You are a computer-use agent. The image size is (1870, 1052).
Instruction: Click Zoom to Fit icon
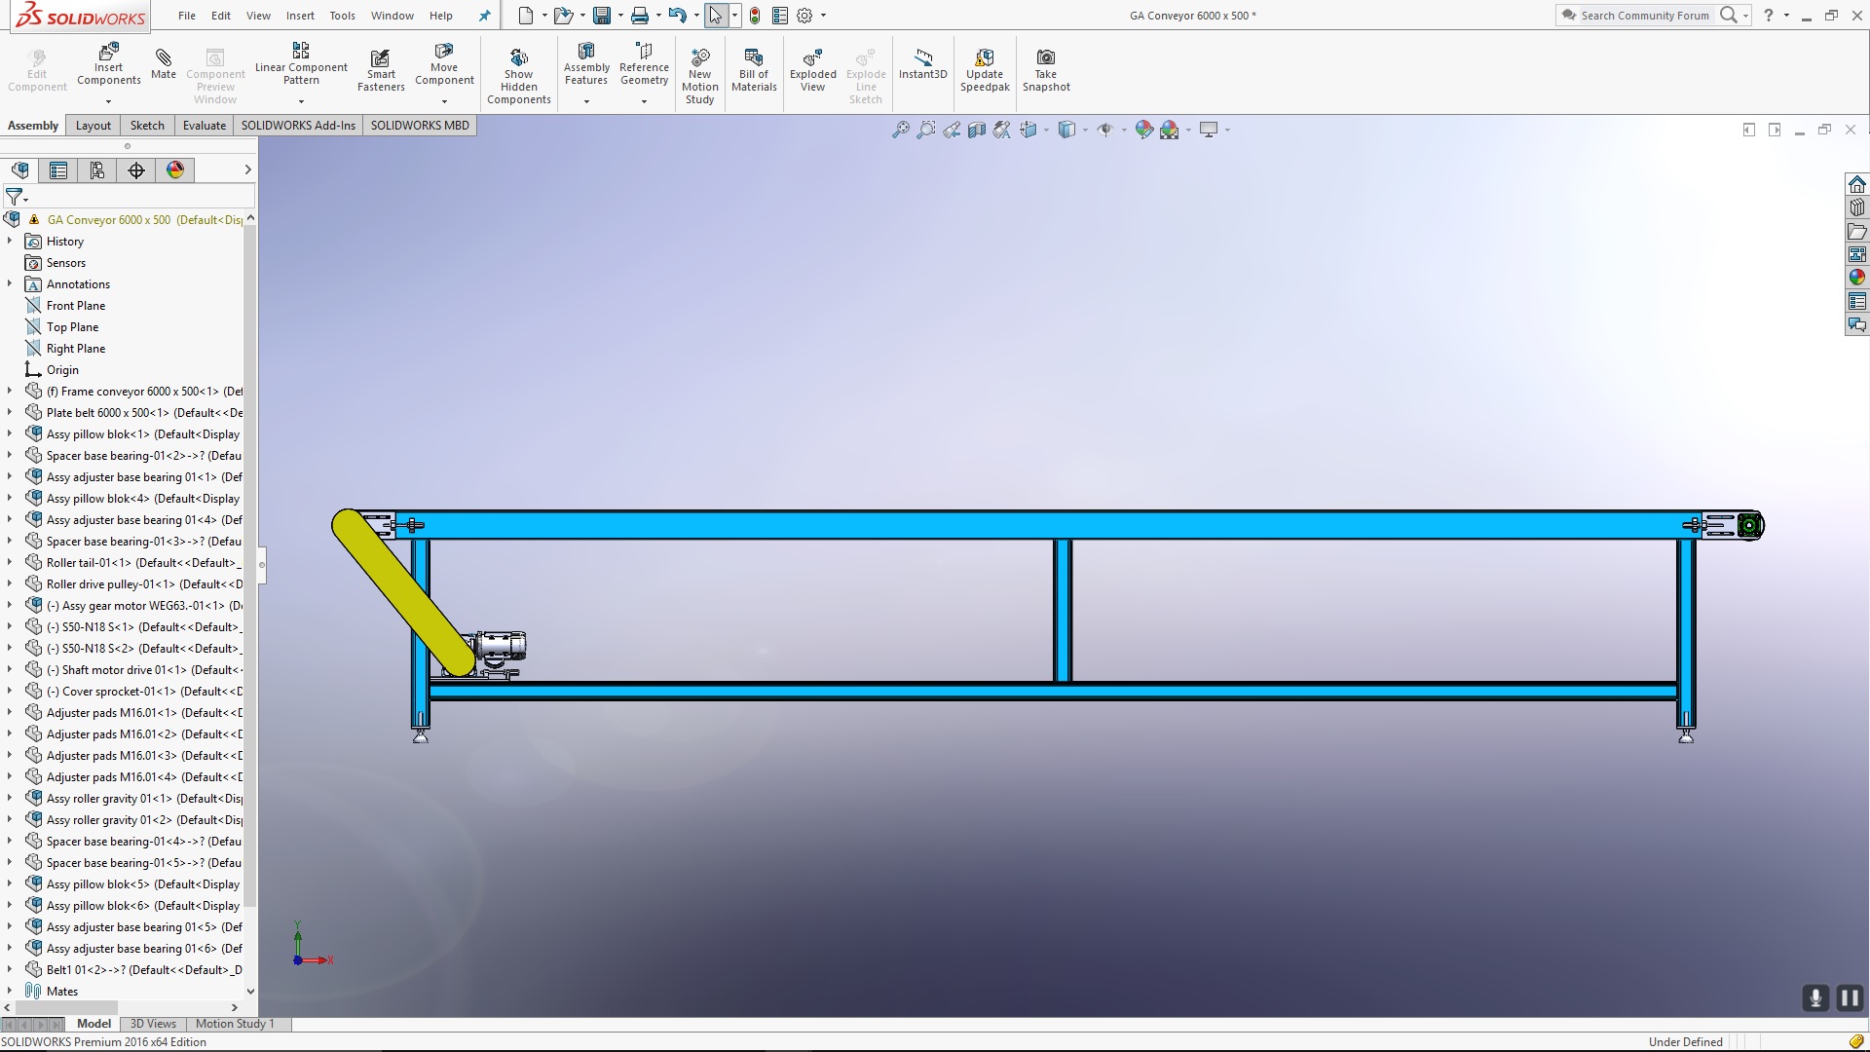click(x=901, y=130)
